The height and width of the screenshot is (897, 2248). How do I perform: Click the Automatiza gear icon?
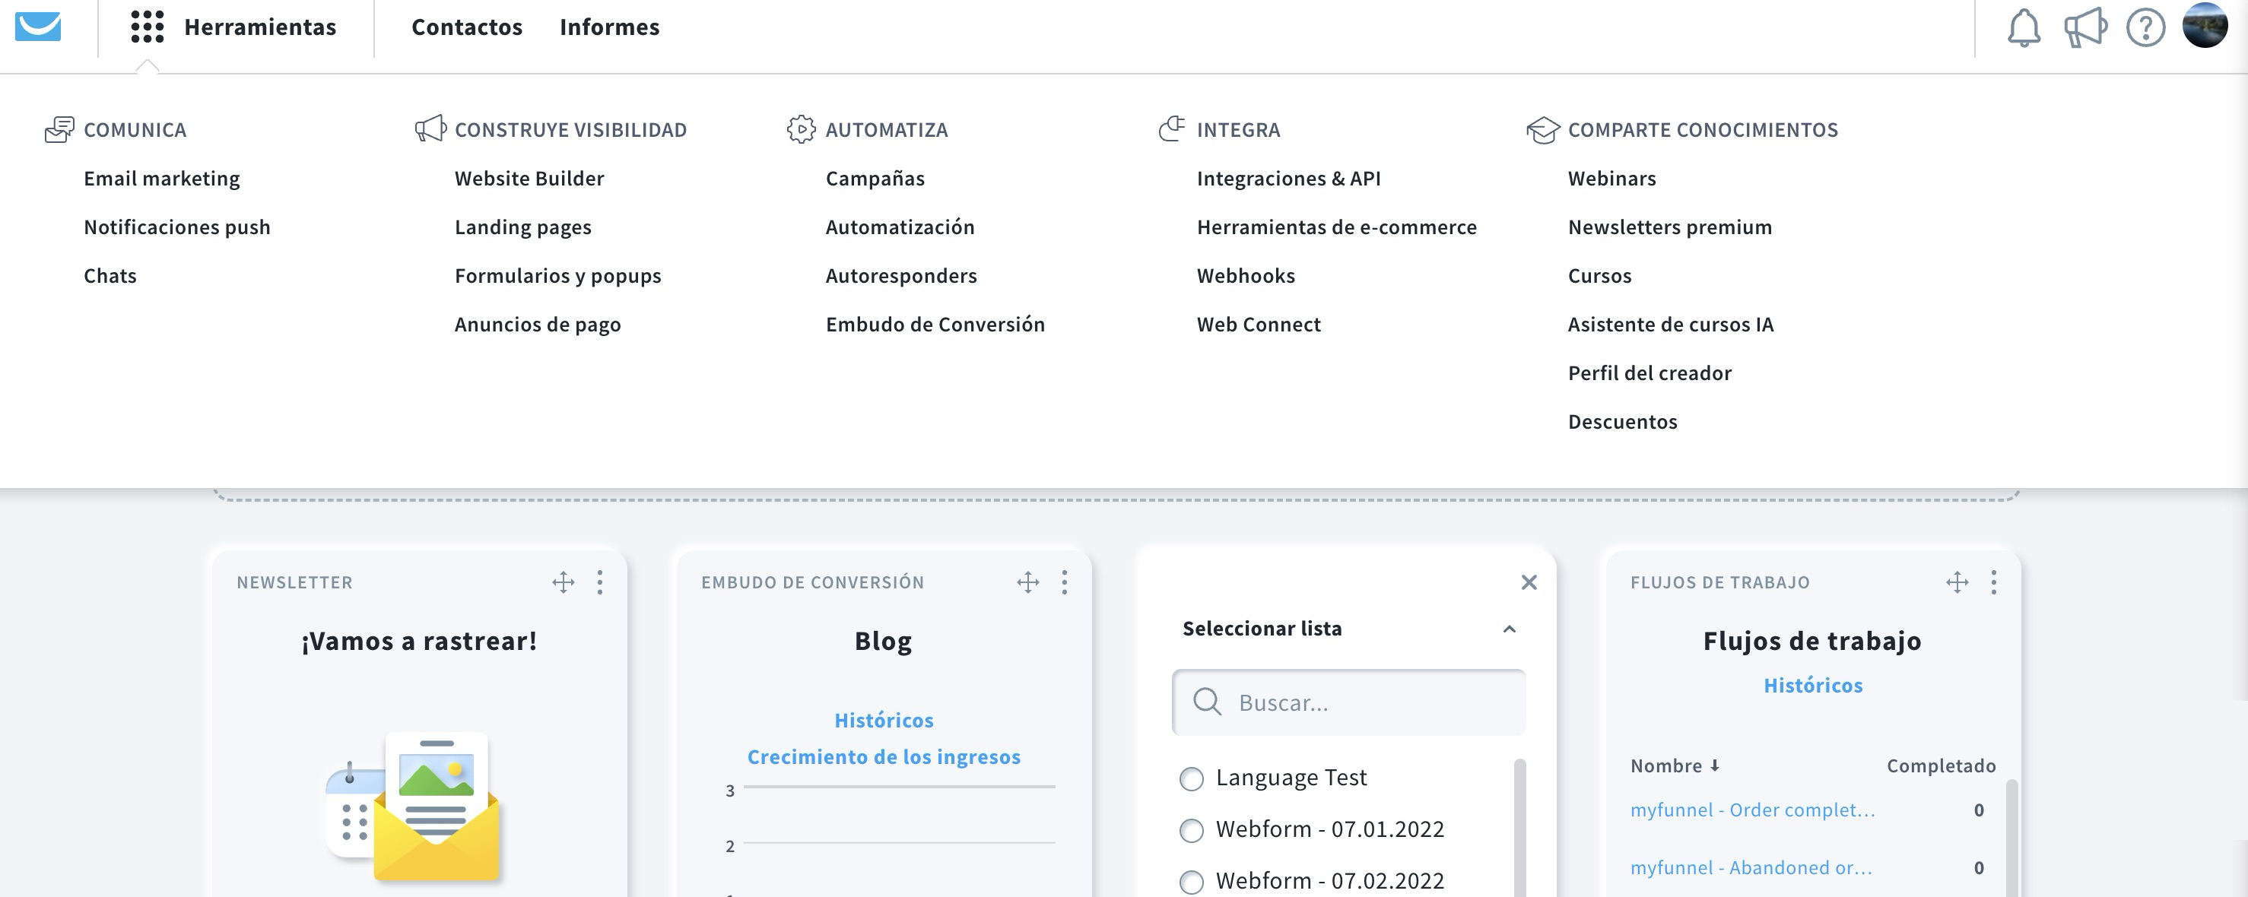pos(801,129)
